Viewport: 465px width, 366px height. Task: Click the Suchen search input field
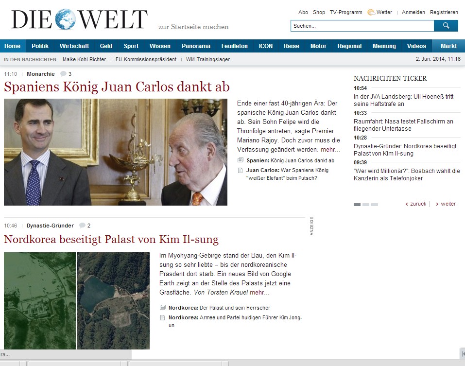362,26
